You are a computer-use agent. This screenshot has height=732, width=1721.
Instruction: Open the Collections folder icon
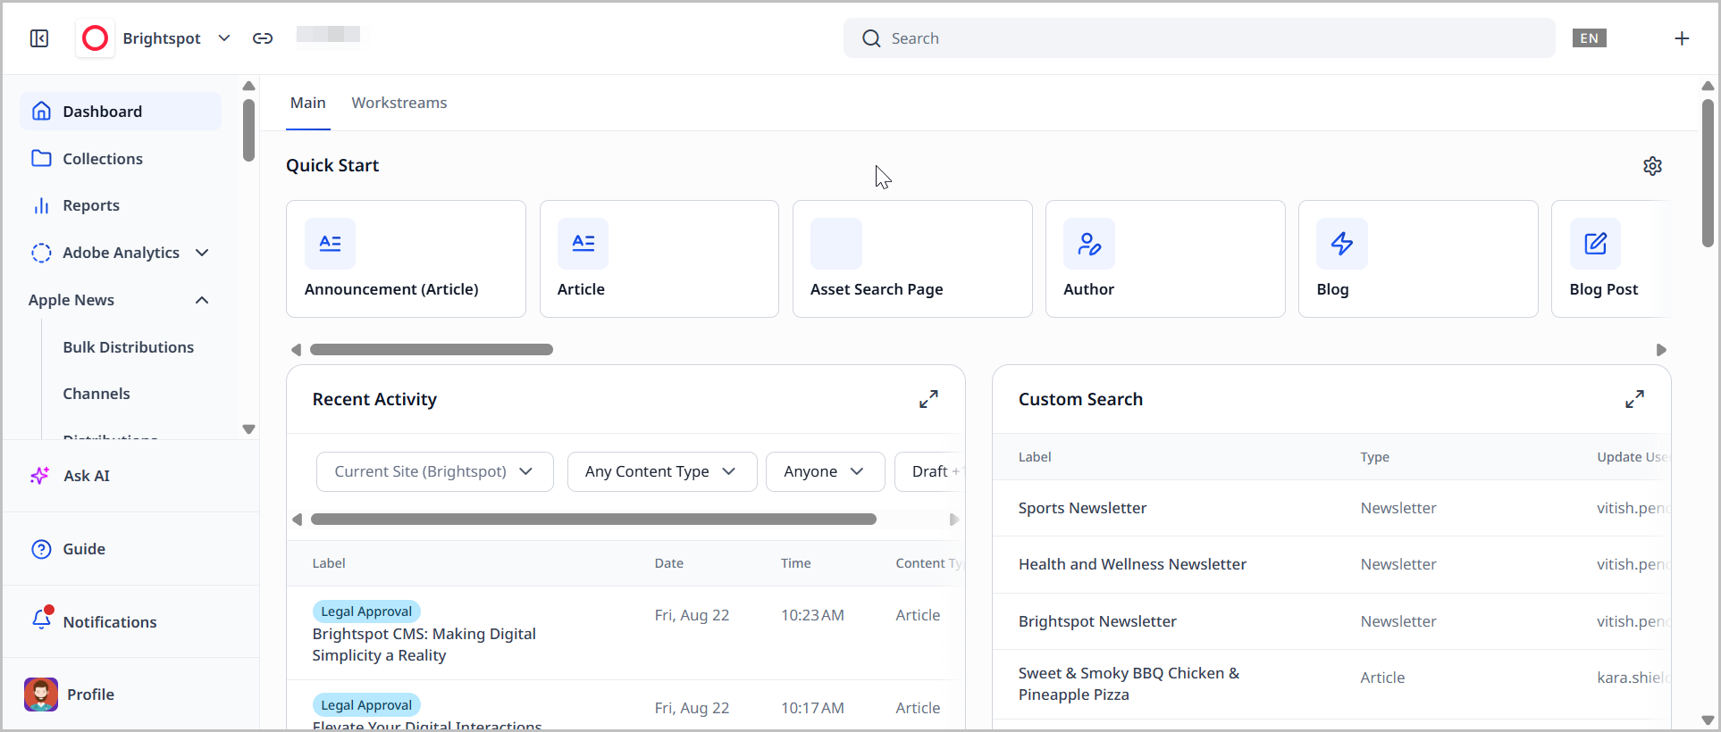click(41, 158)
